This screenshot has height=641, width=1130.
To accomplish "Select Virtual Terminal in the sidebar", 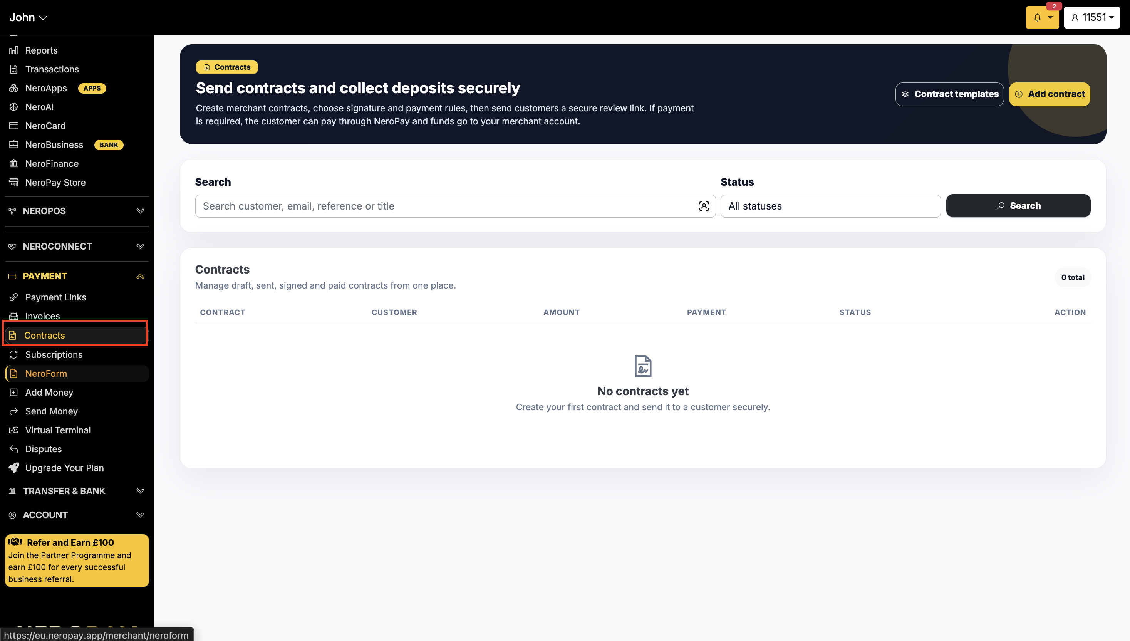I will [x=58, y=430].
